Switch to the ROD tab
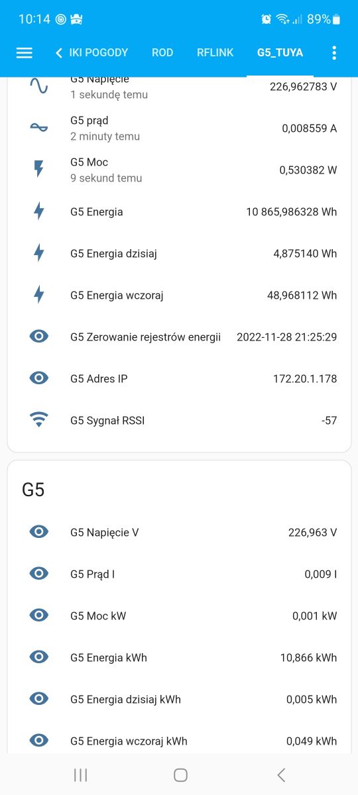This screenshot has width=358, height=795. (162, 53)
